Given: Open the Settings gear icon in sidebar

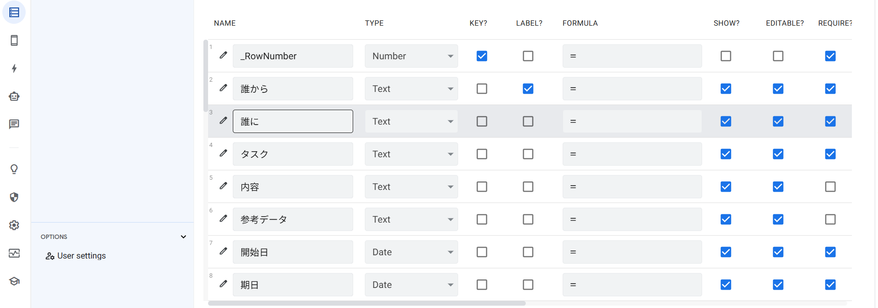Looking at the screenshot, I should click(x=14, y=225).
